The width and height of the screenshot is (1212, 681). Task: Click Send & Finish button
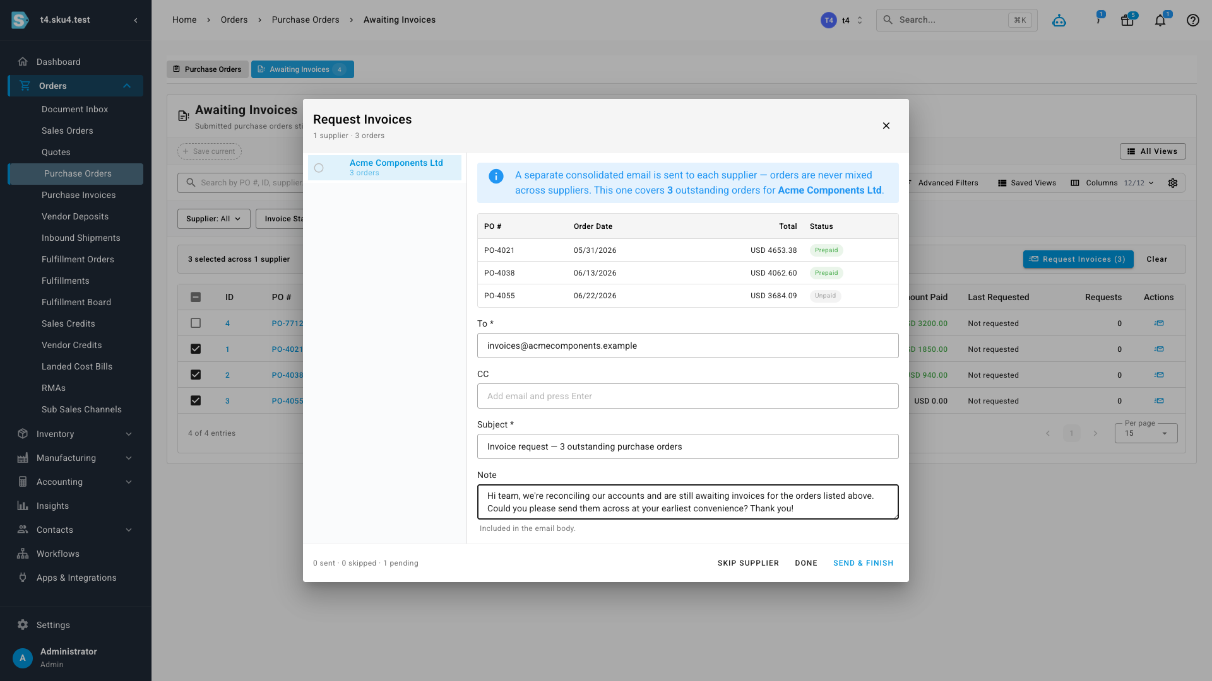863,563
